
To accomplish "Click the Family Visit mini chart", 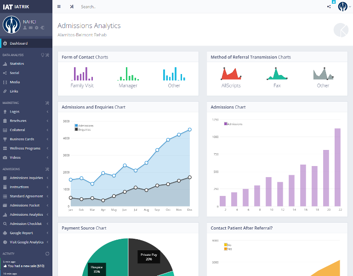I will (82, 77).
